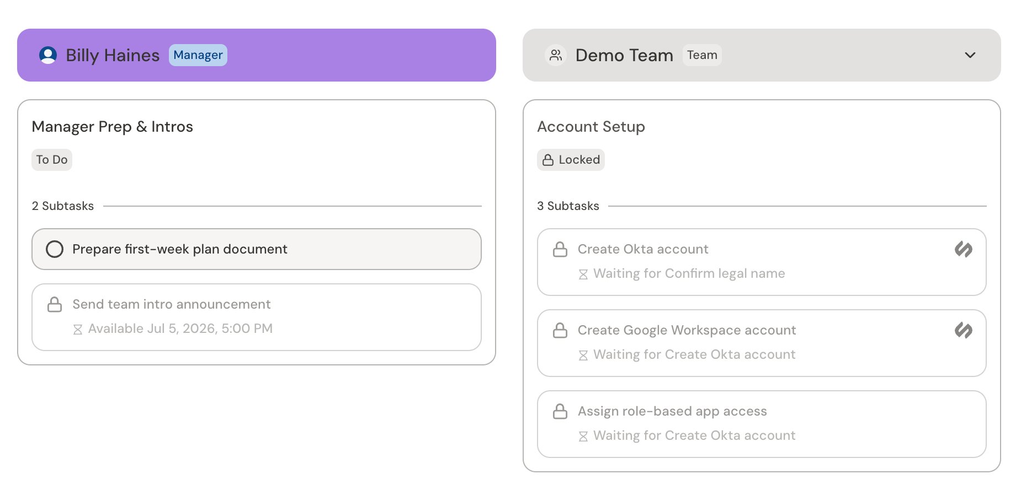The height and width of the screenshot is (485, 1021).
Task: Click the To Do status badge
Action: click(x=52, y=160)
